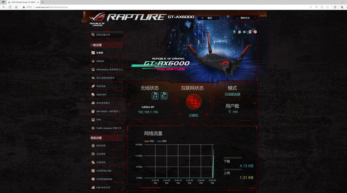Screen dimensions: 347x193
Task: Click the 下载 download progress bar
Action: pos(233,158)
